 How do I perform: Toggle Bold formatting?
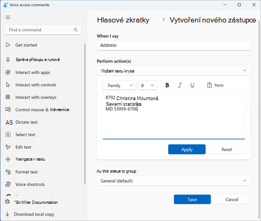[167, 85]
